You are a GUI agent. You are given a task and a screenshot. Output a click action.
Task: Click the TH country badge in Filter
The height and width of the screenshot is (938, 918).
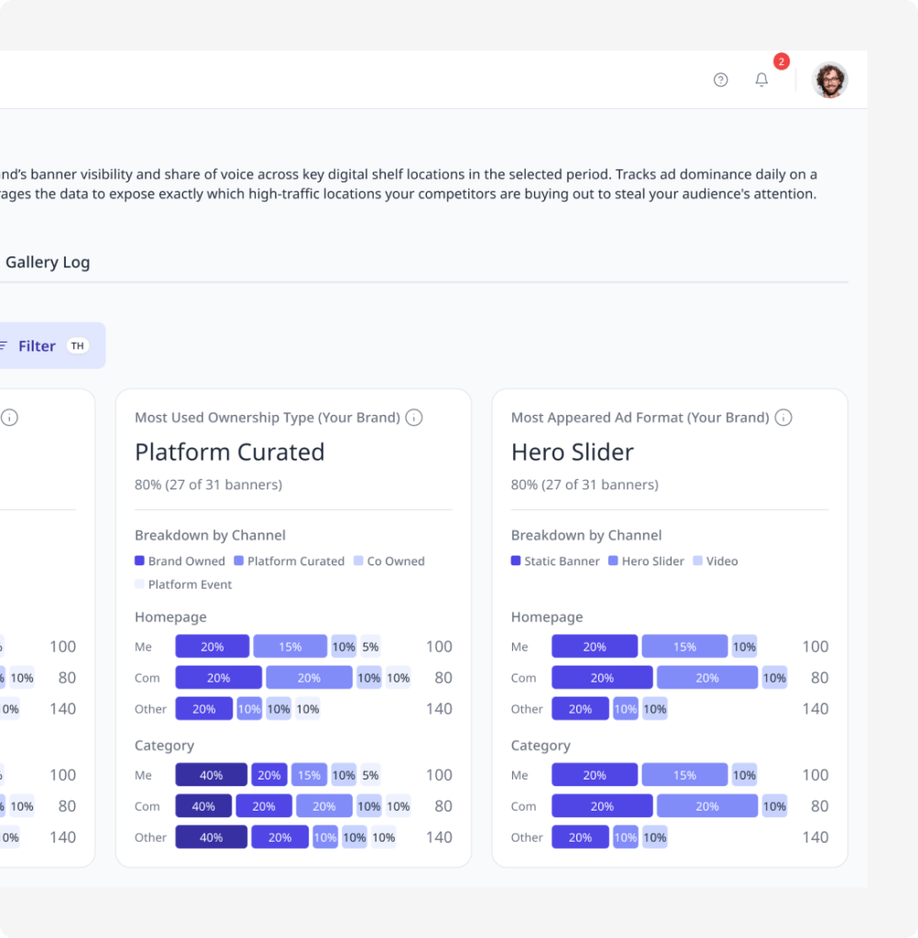[78, 345]
